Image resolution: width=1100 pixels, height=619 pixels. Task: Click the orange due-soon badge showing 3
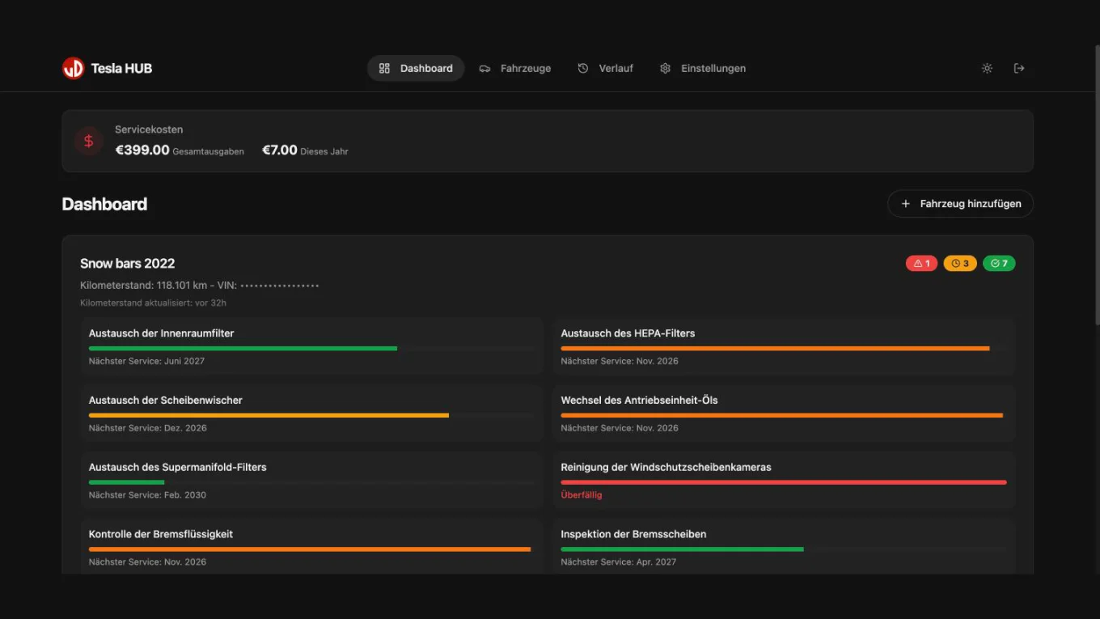click(x=960, y=263)
